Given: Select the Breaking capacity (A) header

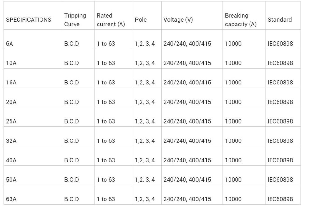Looking at the screenshot, I should [240, 20].
